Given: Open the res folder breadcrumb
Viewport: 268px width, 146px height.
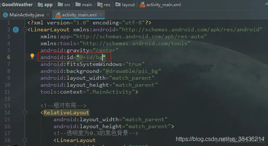Looking at the screenshot, I should 107,5.
